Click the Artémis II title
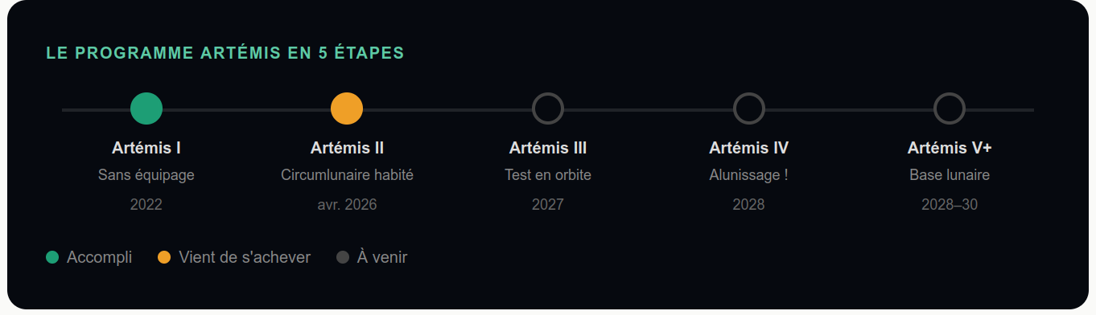The height and width of the screenshot is (315, 1096). tap(347, 148)
